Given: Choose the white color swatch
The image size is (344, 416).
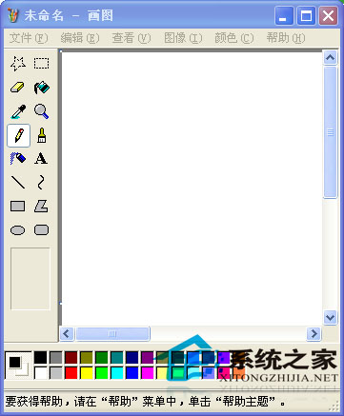Looking at the screenshot, I should 40,373.
